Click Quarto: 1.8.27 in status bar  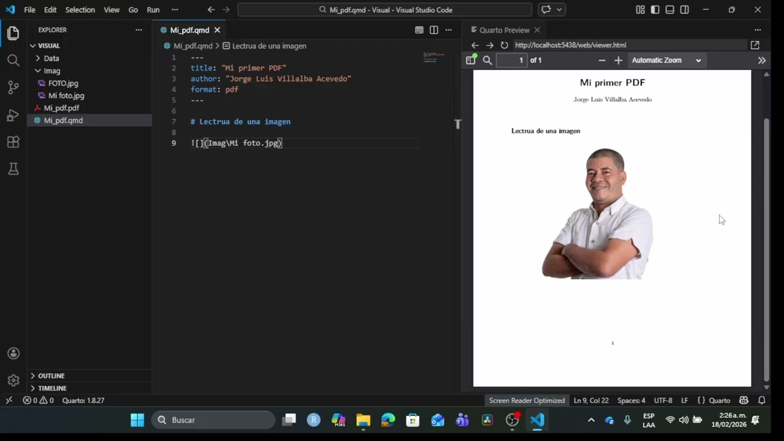coord(83,401)
